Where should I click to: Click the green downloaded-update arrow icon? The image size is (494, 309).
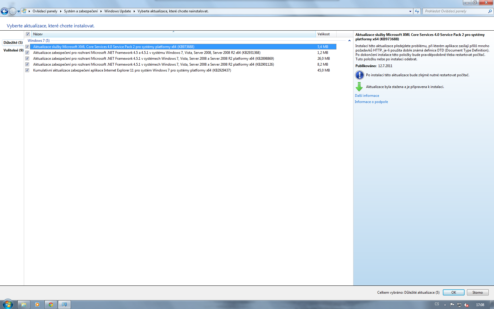point(359,87)
